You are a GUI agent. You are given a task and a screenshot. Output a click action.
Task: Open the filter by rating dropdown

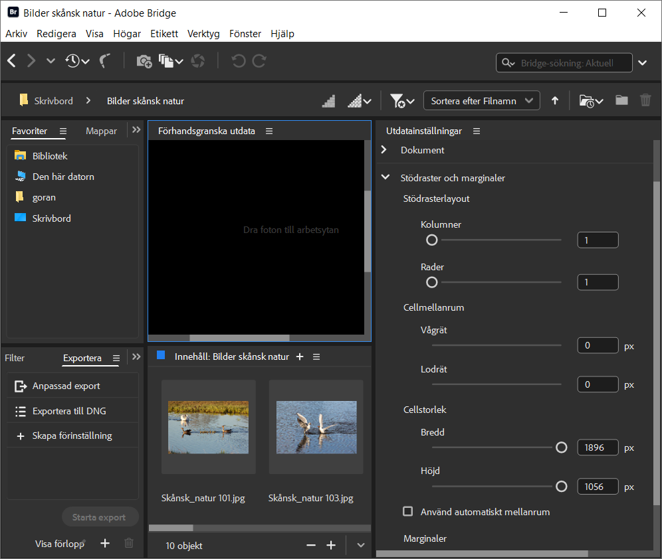point(402,101)
